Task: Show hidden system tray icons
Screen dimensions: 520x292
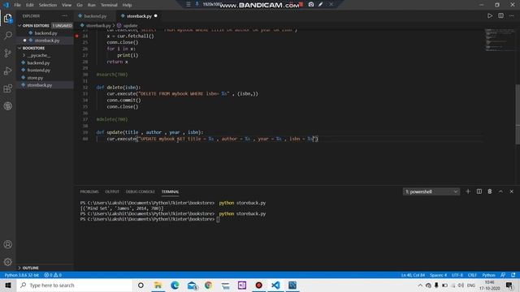Action: (420, 286)
